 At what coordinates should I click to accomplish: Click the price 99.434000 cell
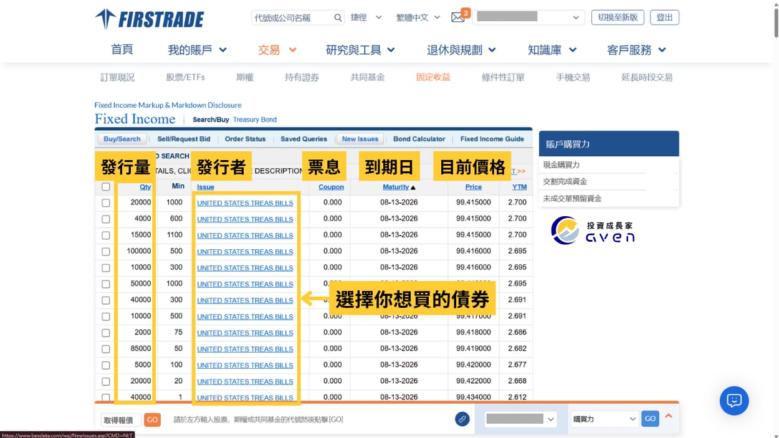[474, 397]
